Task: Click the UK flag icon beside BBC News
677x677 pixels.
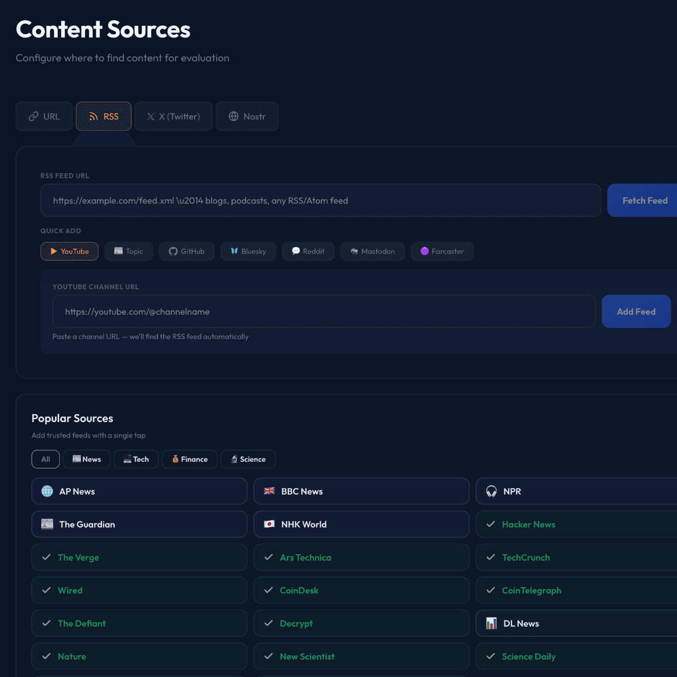Action: (269, 491)
